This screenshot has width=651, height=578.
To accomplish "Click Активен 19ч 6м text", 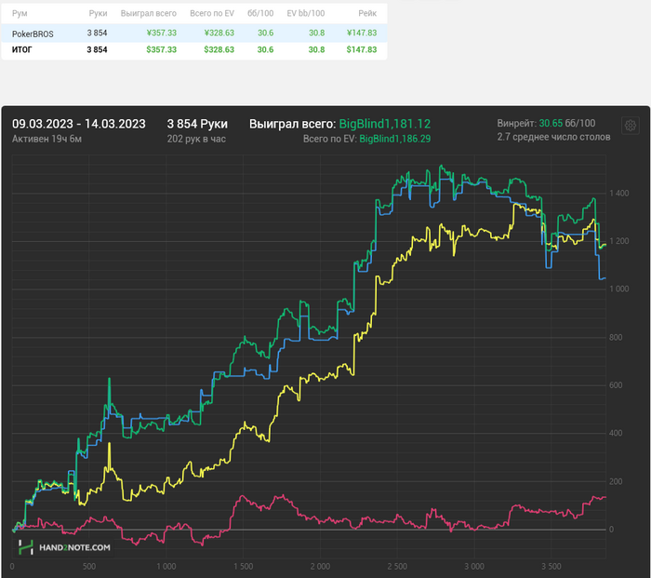I will coord(46,139).
